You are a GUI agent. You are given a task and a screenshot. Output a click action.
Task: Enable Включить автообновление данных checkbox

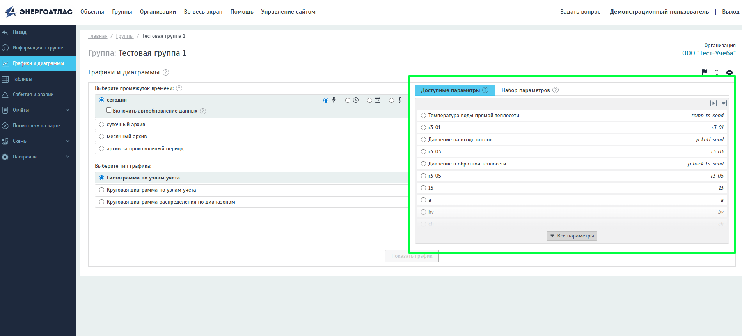click(x=109, y=110)
